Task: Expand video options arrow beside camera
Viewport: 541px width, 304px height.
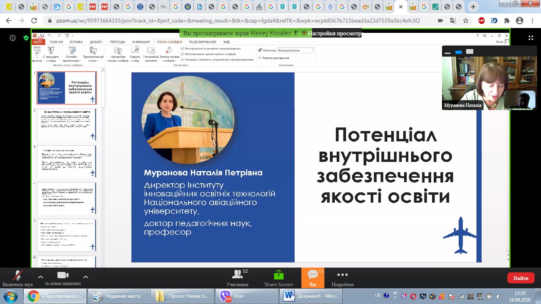Action: [x=86, y=277]
